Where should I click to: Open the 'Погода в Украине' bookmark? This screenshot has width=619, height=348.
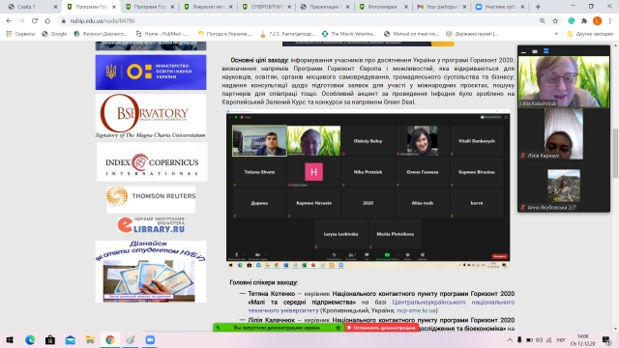click(x=224, y=34)
